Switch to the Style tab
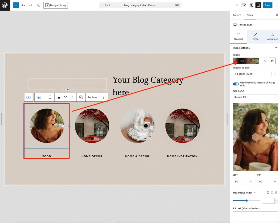280x223 pixels. click(x=255, y=37)
